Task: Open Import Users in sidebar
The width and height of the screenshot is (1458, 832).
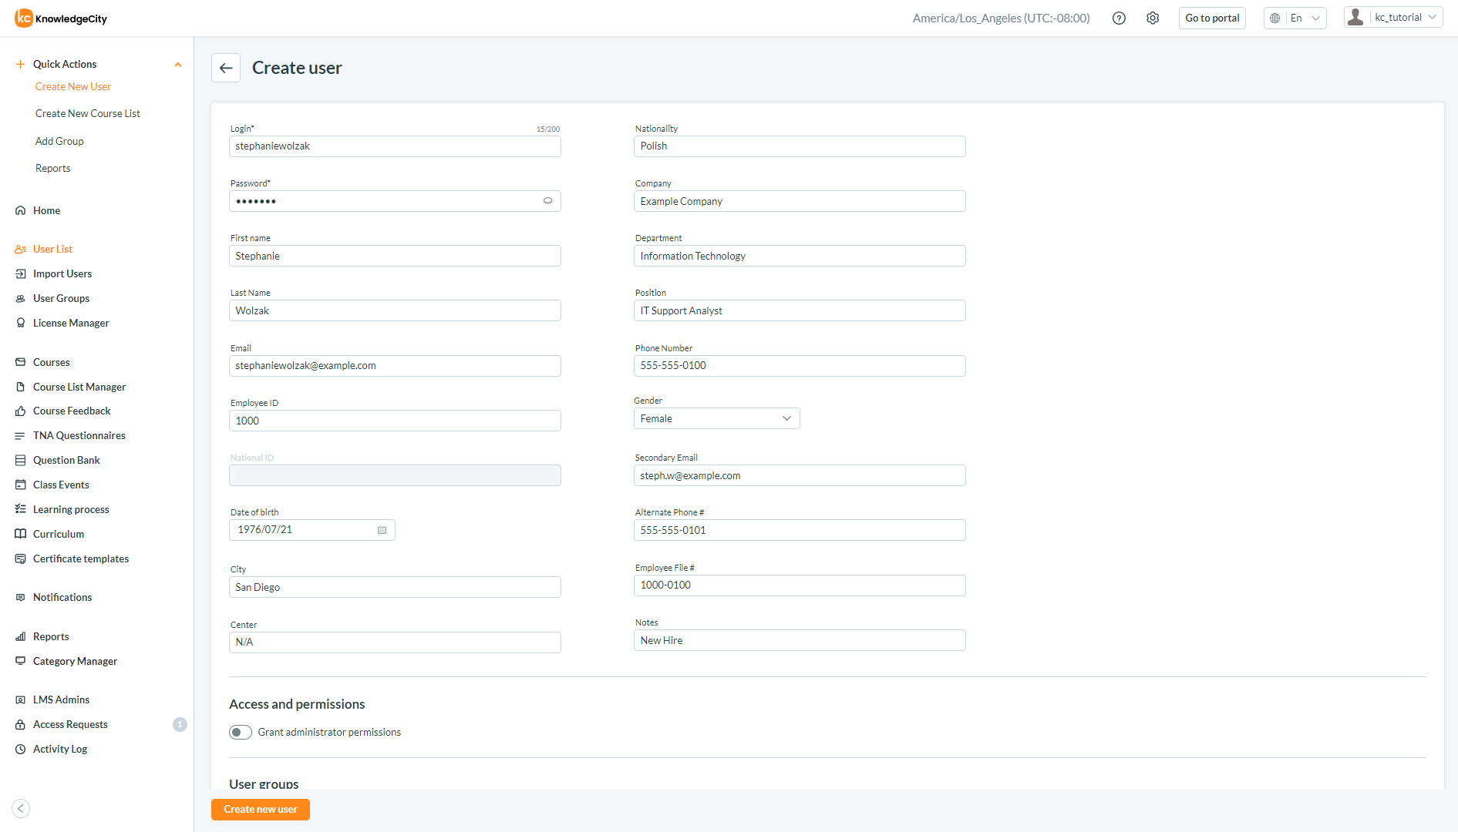Action: (x=62, y=273)
